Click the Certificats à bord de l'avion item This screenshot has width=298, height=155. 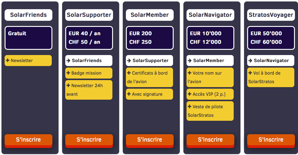point(149,77)
